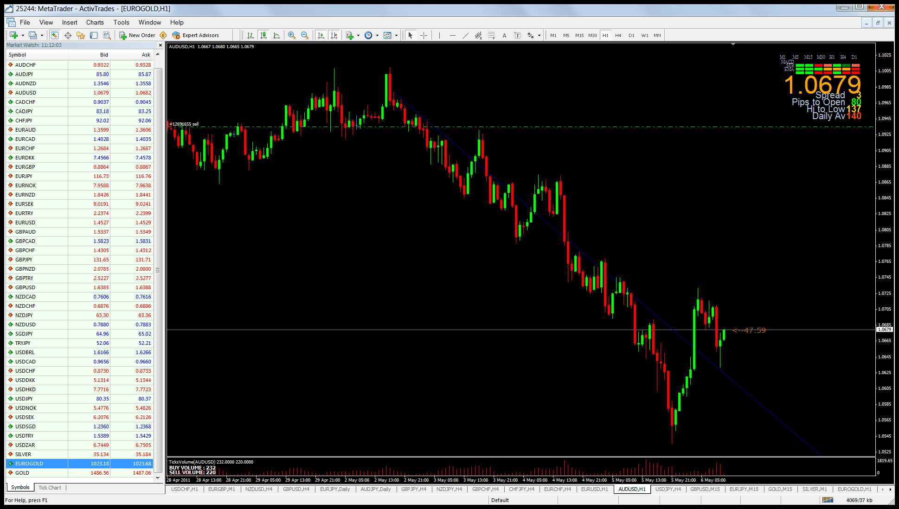
Task: Click the Zoom In magnifier icon
Action: click(x=292, y=35)
